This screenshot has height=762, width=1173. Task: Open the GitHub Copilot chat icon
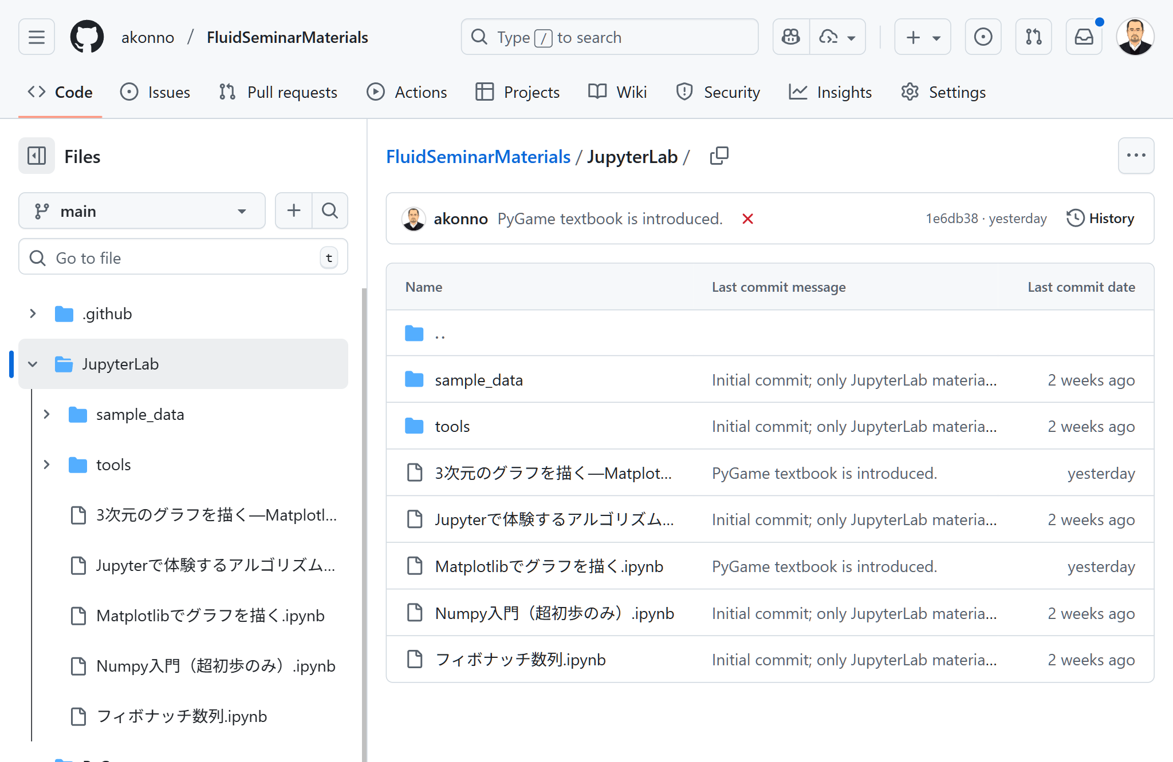[x=791, y=37]
